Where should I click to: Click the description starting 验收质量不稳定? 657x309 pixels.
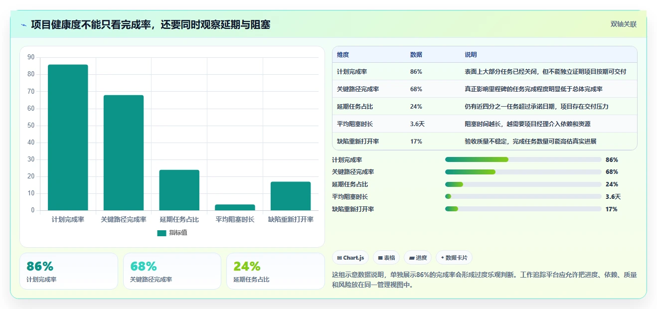coord(531,141)
